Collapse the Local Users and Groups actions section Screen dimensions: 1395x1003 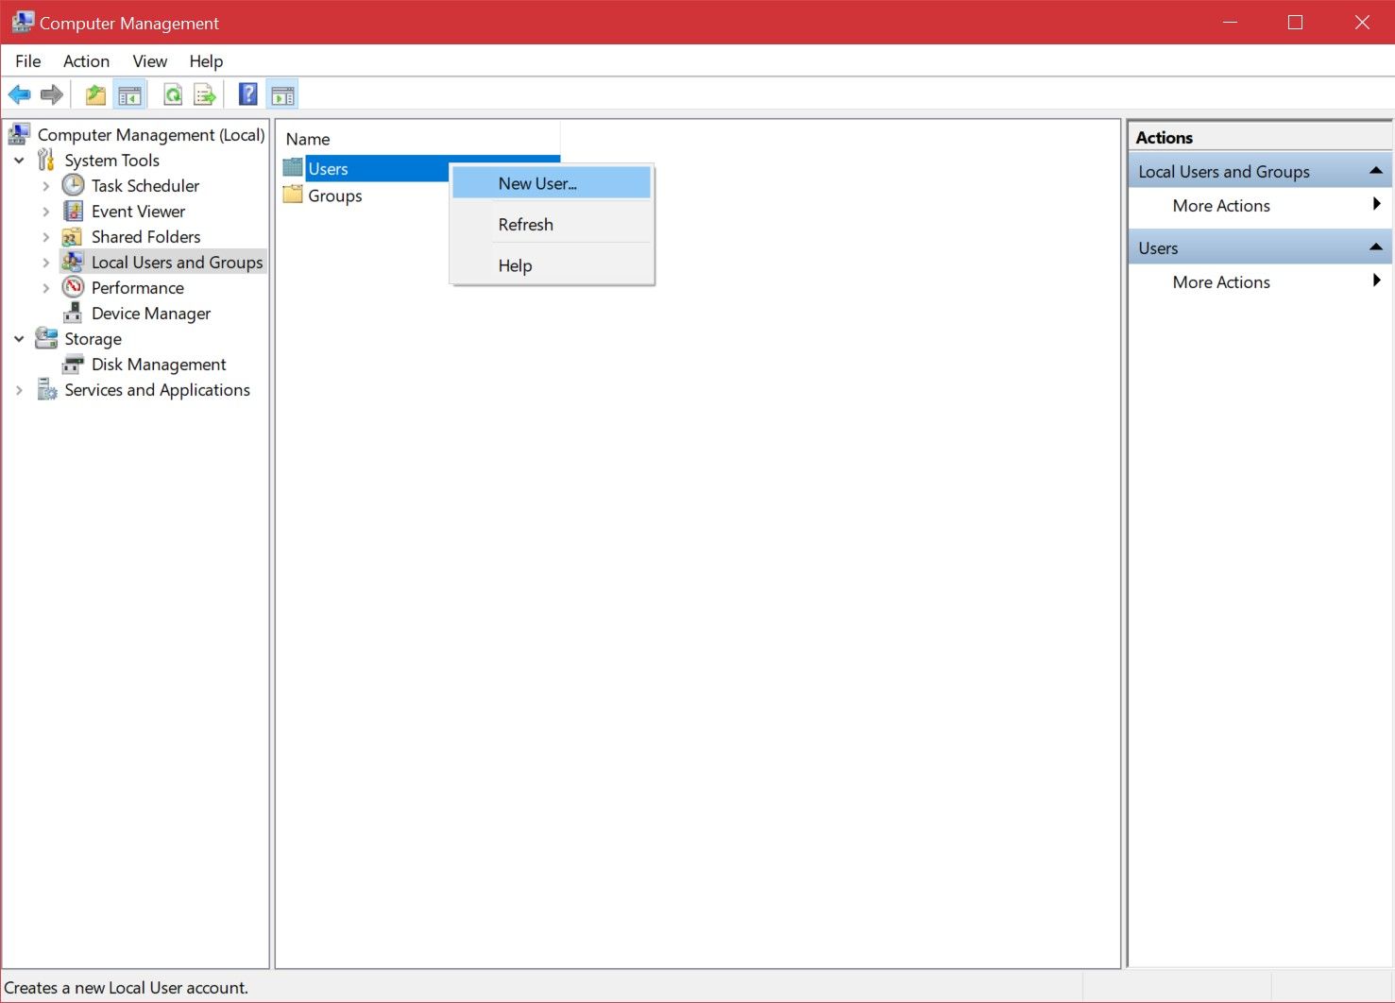tap(1375, 171)
